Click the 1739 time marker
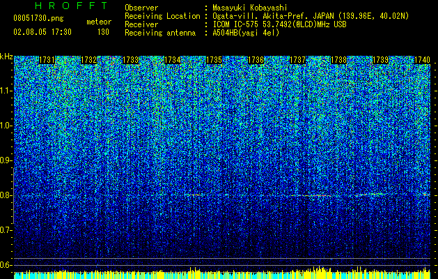This screenshot has height=279, width=438. pos(380,60)
